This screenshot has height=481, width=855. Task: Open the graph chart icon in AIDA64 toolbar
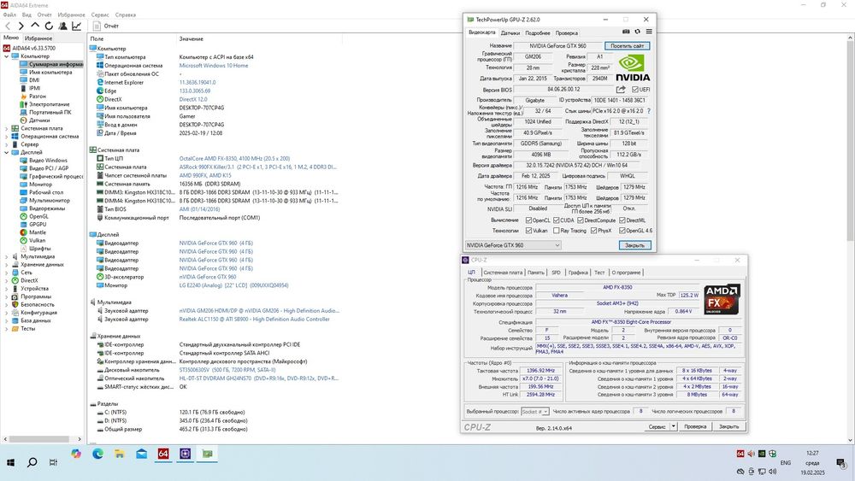point(77,26)
